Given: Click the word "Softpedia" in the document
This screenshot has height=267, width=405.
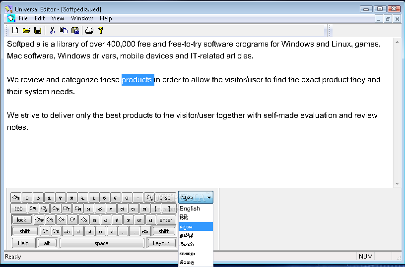Looking at the screenshot, I should pyautogui.click(x=24, y=44).
